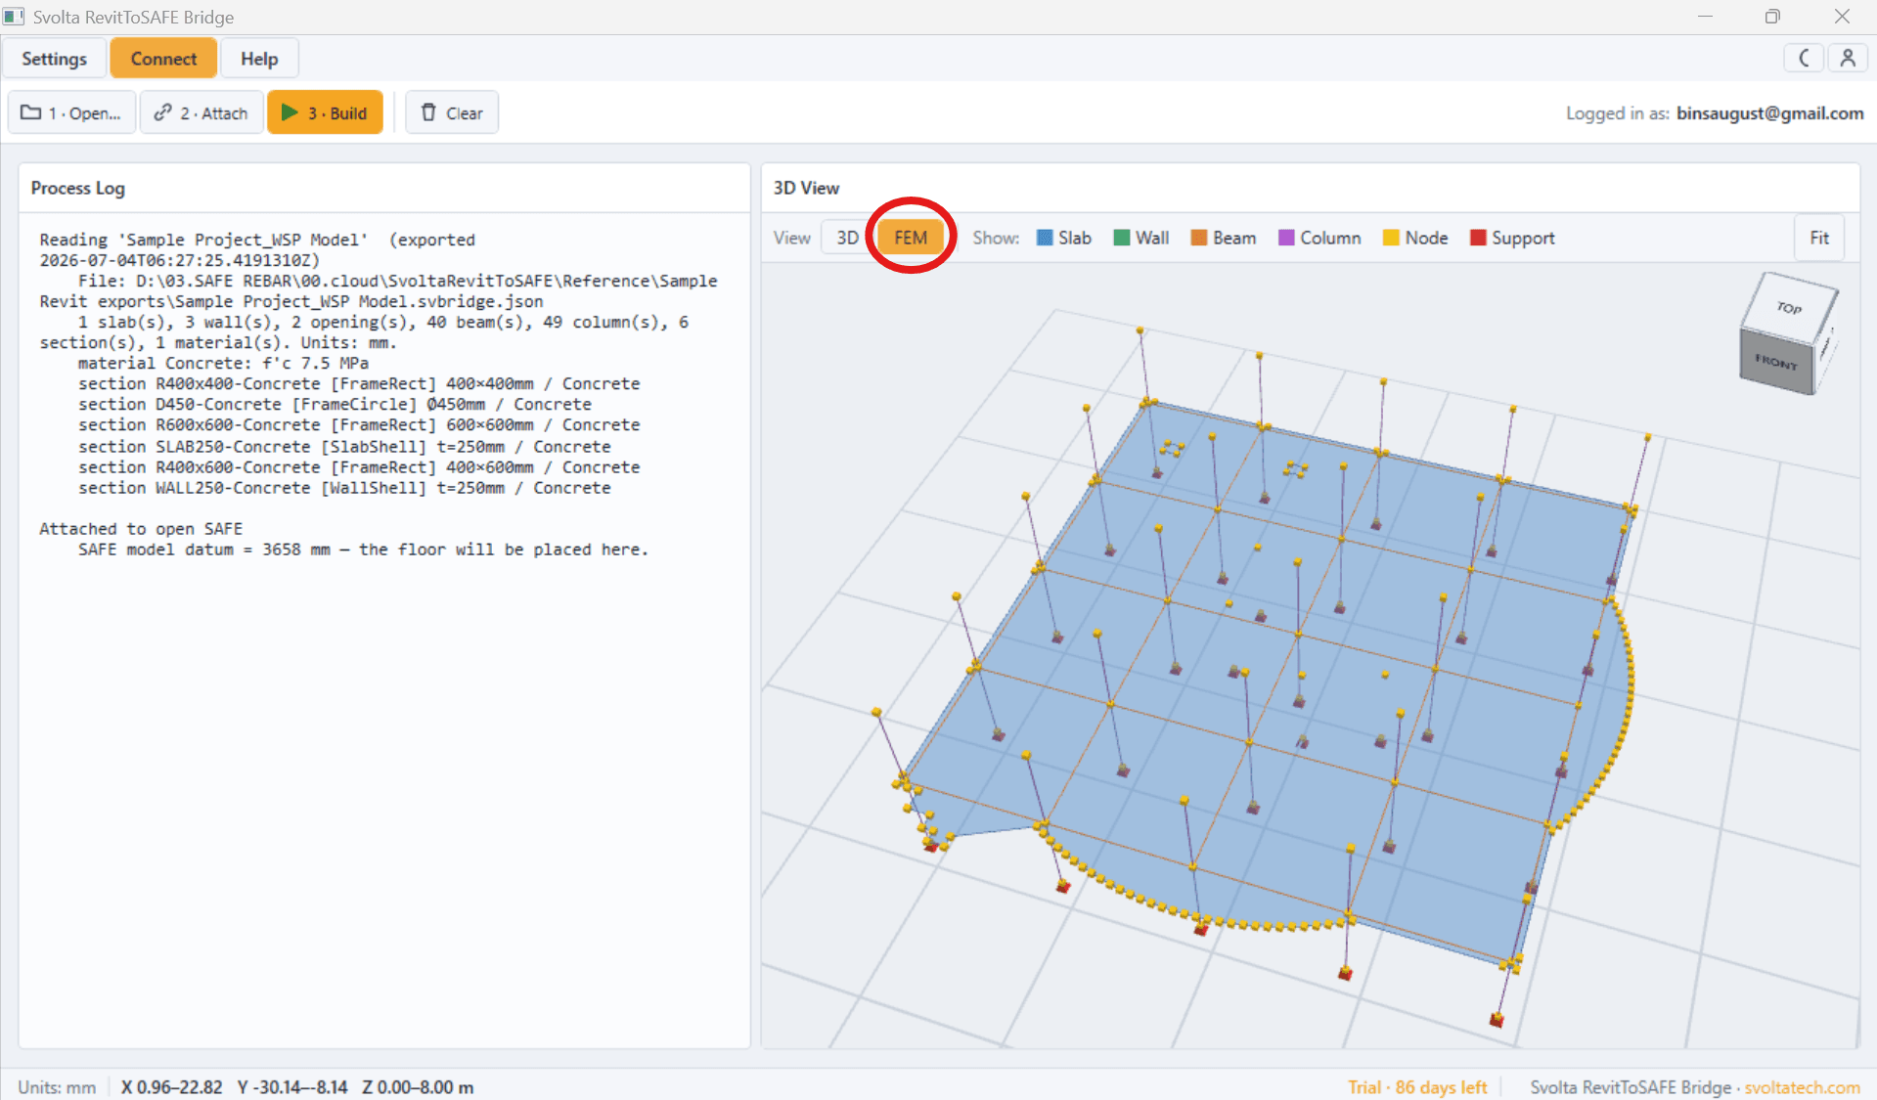This screenshot has width=1877, height=1100.
Task: Click the link icon on Attach button
Action: tap(162, 112)
